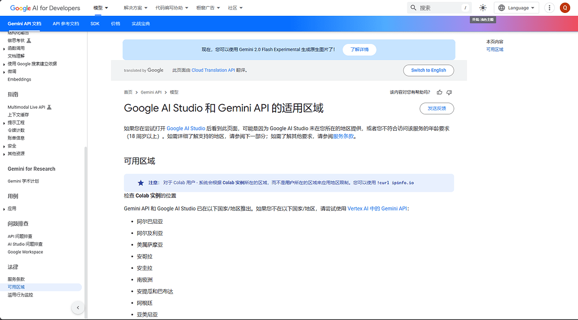Open 账单信息 in the sidebar

coord(16,138)
